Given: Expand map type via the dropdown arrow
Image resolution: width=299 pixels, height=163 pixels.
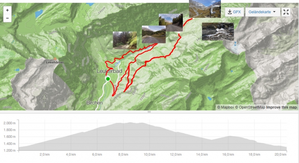Looking at the screenshot, I should click(274, 12).
